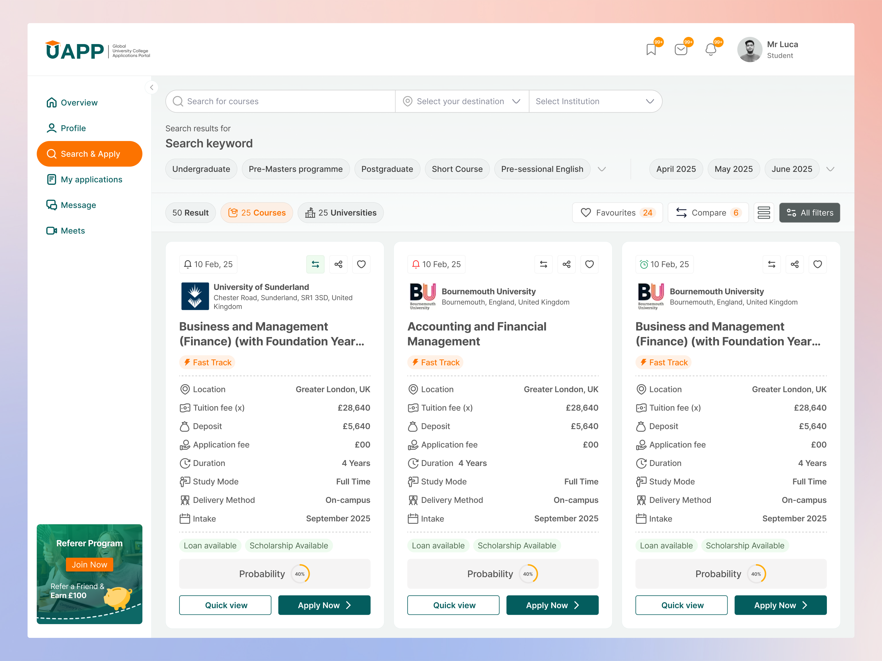Open Accounting and Financial Management title
The width and height of the screenshot is (882, 661).
477,334
